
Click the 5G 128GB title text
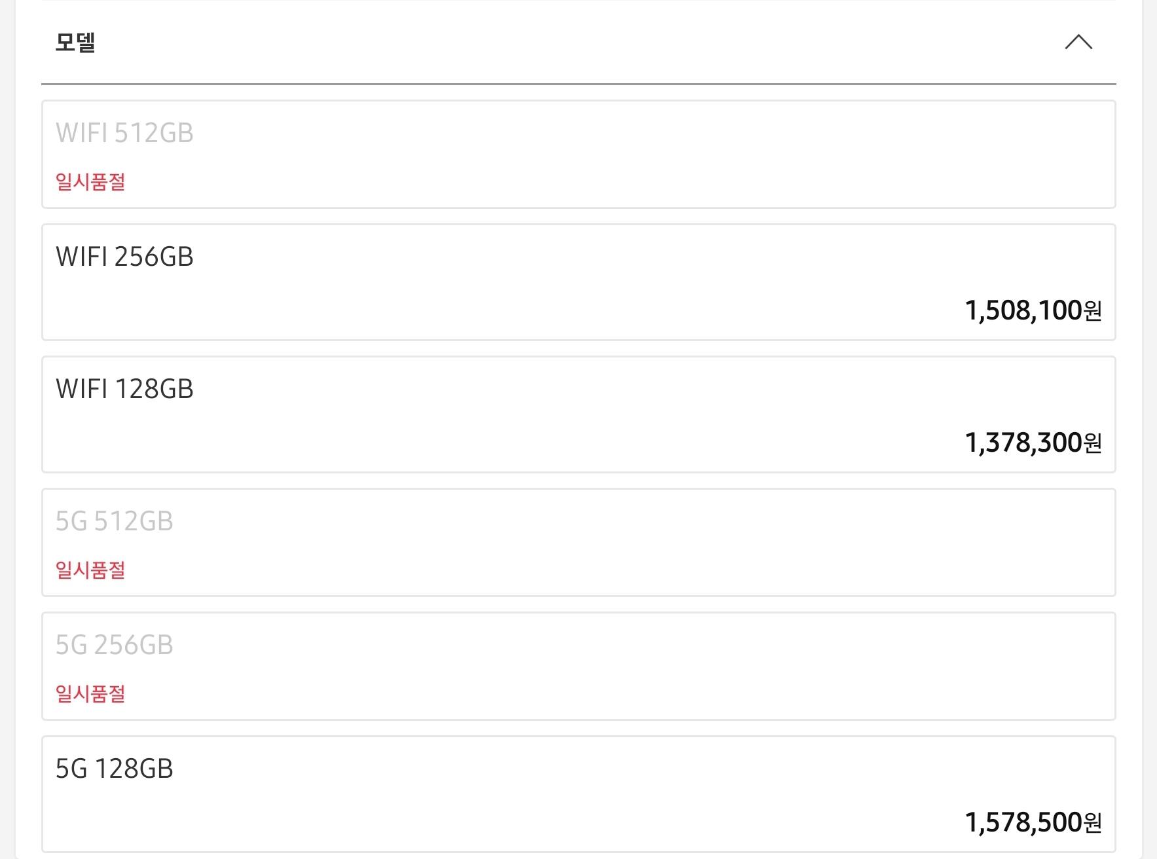pos(114,769)
